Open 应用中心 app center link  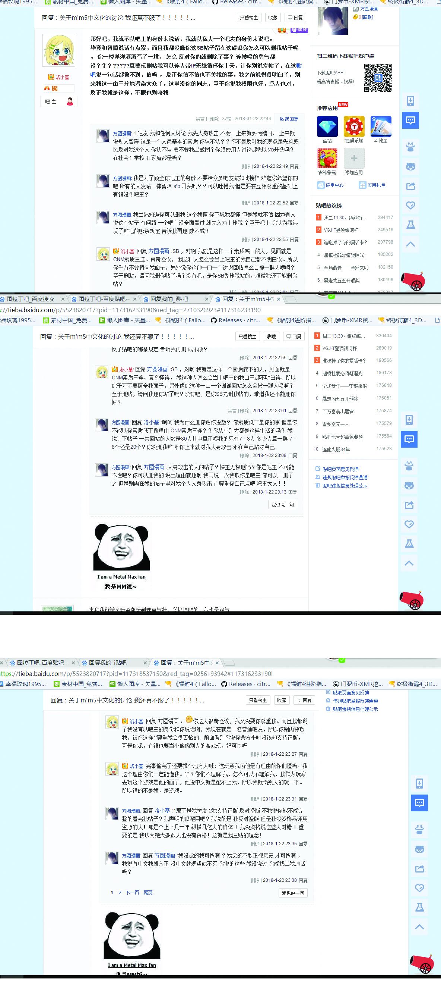coord(330,185)
